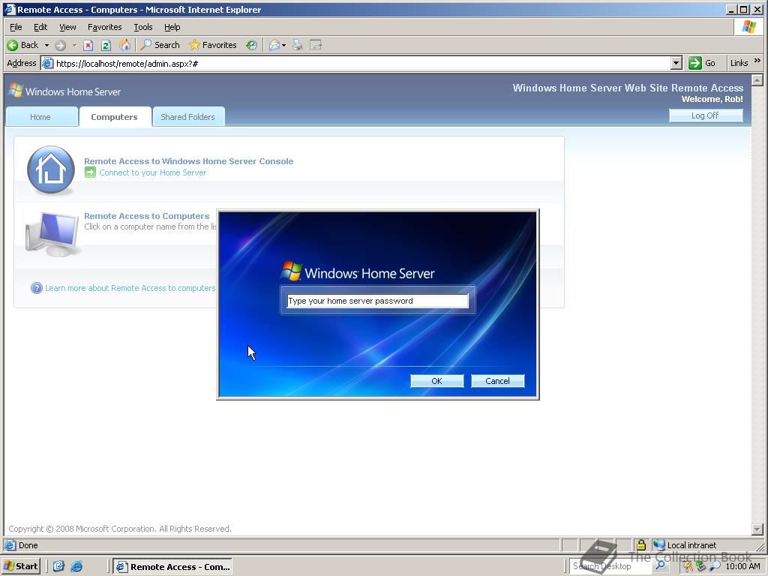The height and width of the screenshot is (576, 768).
Task: Open the Back history dropdown arrow
Action: 46,45
